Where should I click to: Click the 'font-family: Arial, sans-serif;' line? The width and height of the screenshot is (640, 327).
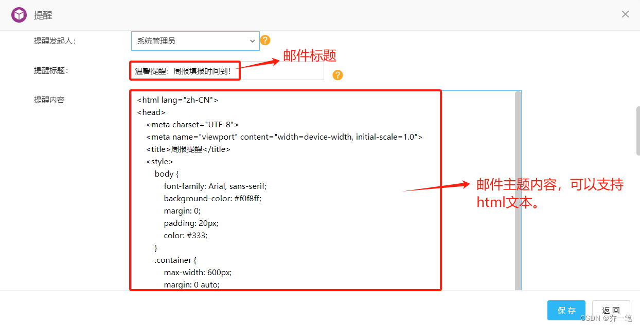(x=215, y=186)
